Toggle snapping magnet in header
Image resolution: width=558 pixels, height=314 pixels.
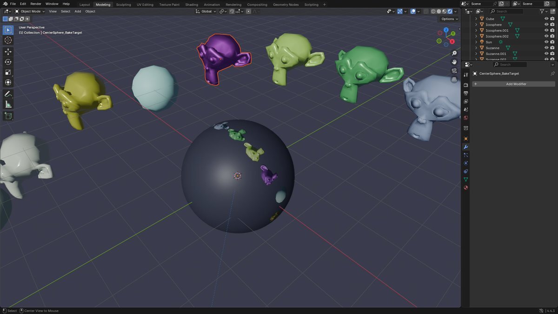233,11
